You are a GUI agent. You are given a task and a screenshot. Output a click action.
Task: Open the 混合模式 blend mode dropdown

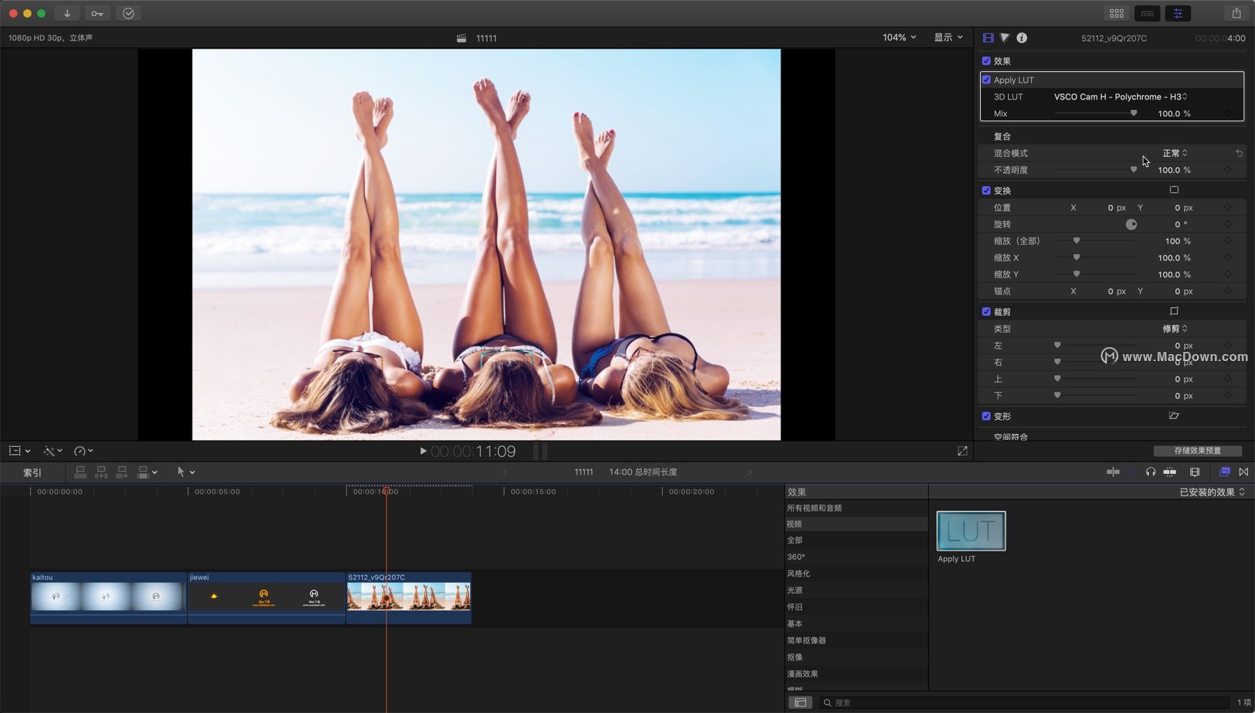[x=1175, y=153]
